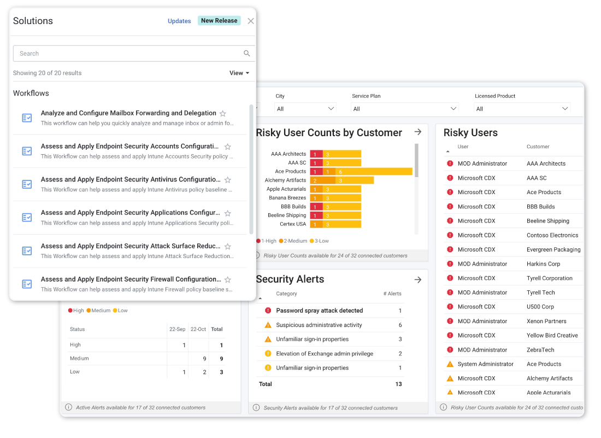Open the City filter dropdown
601x438 pixels.
(x=305, y=109)
